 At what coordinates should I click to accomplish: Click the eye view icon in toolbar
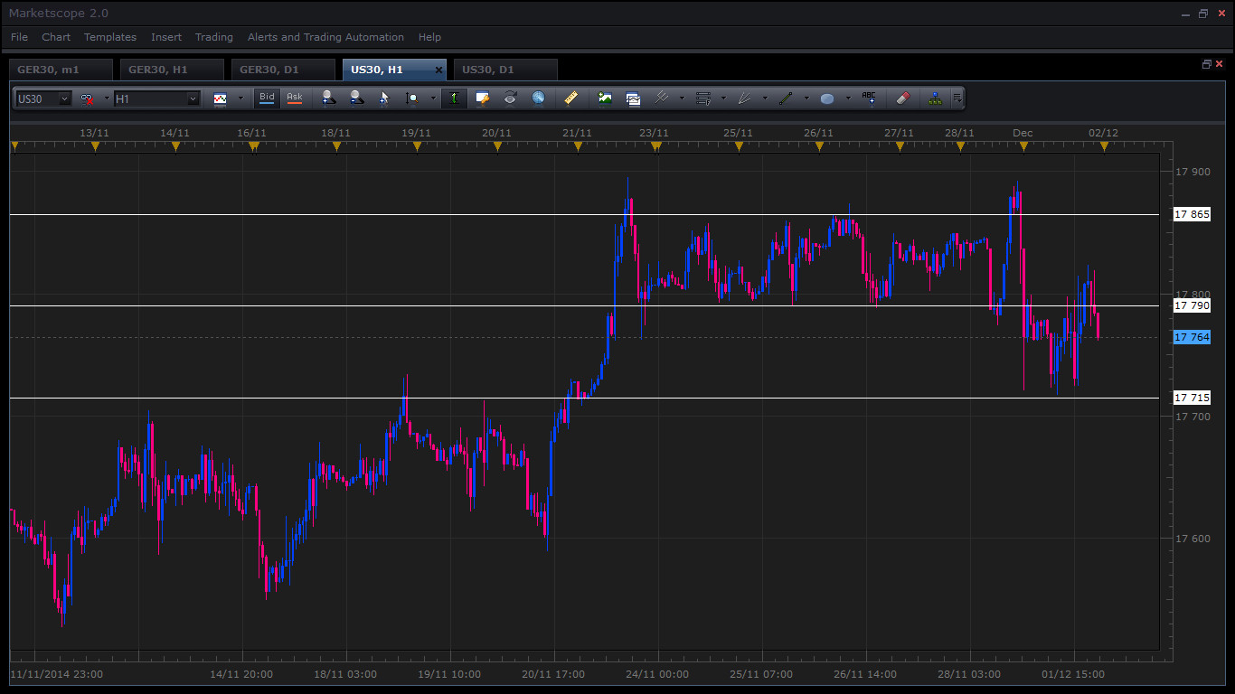pos(510,98)
